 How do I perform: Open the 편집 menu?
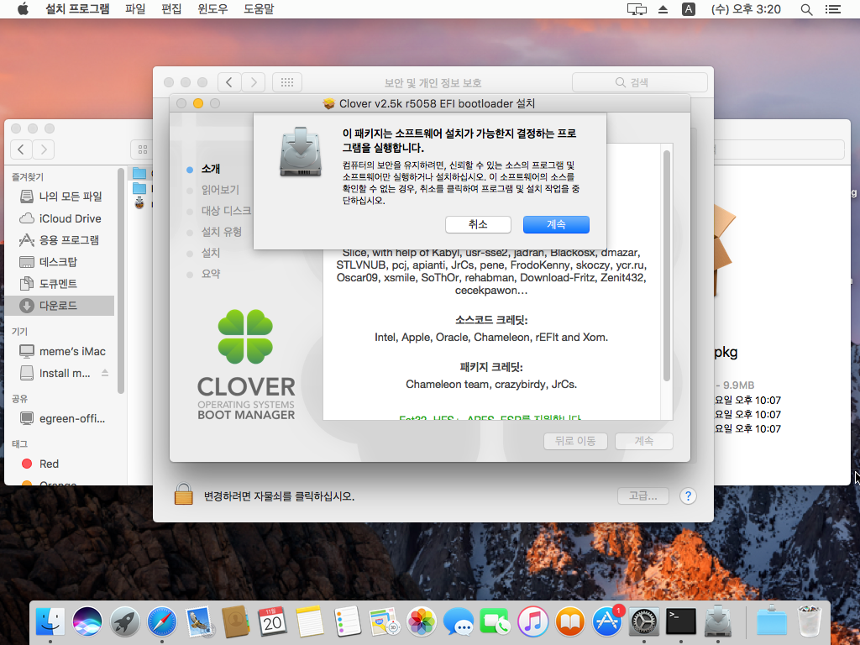[171, 8]
